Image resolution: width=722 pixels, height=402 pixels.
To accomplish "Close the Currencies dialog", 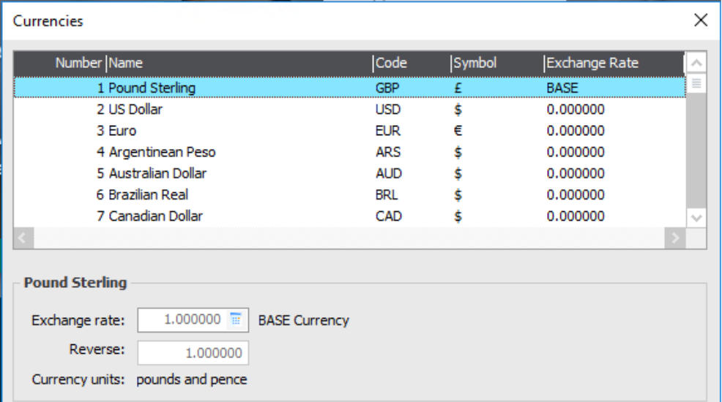I will [700, 20].
